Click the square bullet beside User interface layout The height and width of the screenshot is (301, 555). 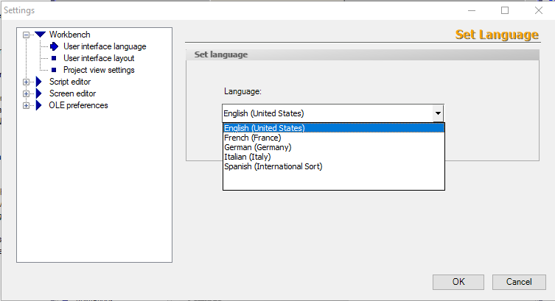pos(54,58)
